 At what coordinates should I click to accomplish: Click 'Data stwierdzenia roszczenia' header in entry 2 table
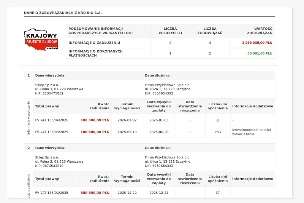click(x=190, y=179)
